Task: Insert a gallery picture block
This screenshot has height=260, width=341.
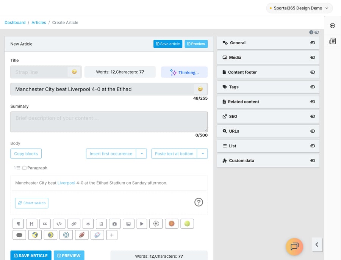Action: point(128,224)
